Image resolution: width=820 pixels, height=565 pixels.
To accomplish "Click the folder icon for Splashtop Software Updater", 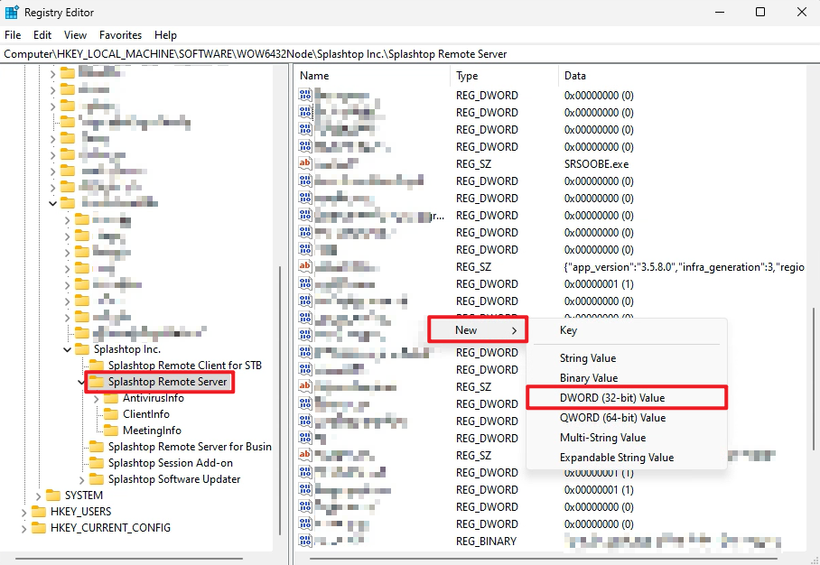I will coord(96,479).
